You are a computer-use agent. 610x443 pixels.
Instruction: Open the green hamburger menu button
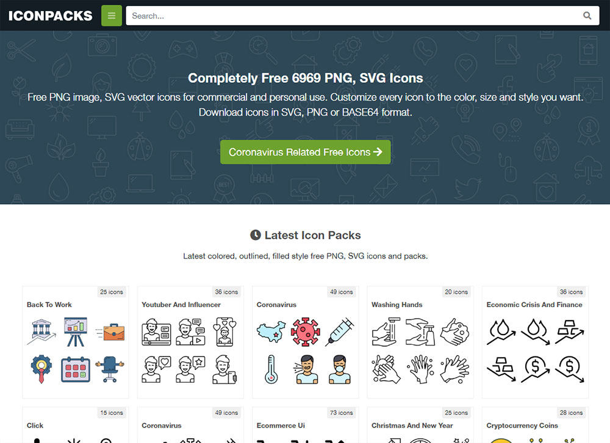(112, 16)
